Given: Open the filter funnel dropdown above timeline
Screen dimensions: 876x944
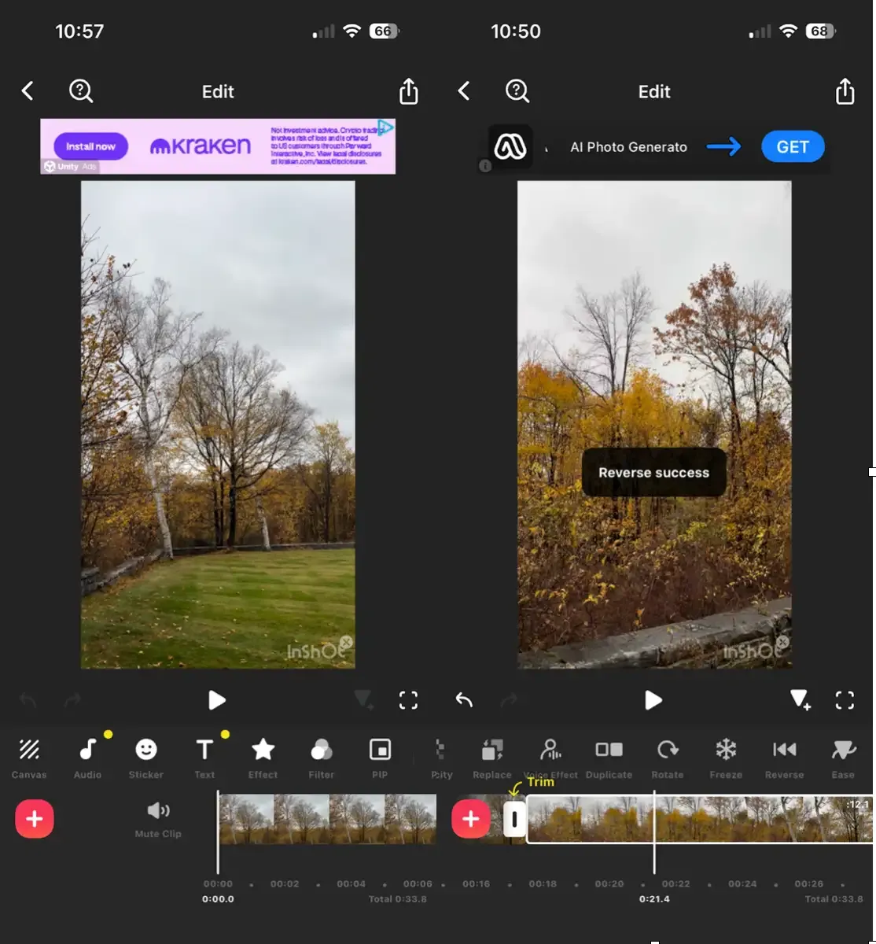Looking at the screenshot, I should click(363, 700).
